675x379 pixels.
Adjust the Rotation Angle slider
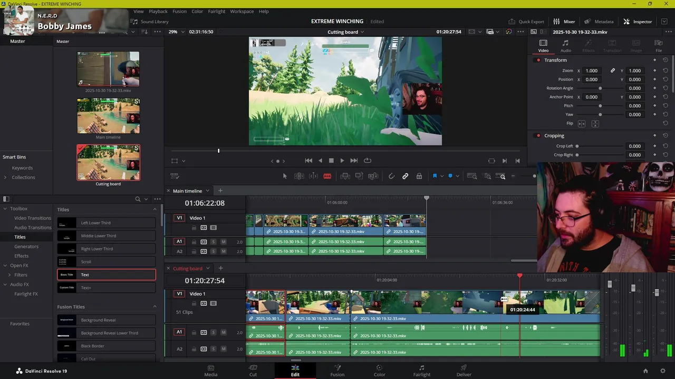[600, 88]
